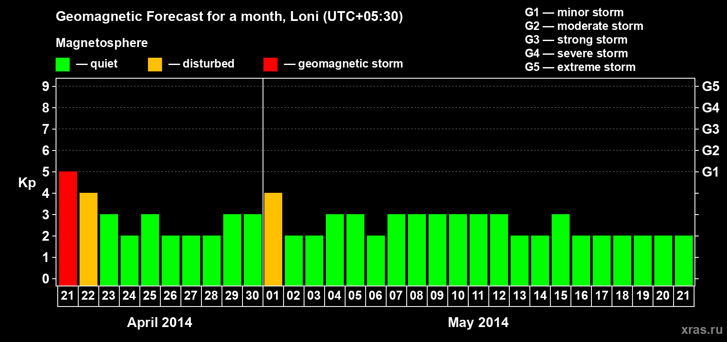Click the Kp axis title

click(x=27, y=183)
